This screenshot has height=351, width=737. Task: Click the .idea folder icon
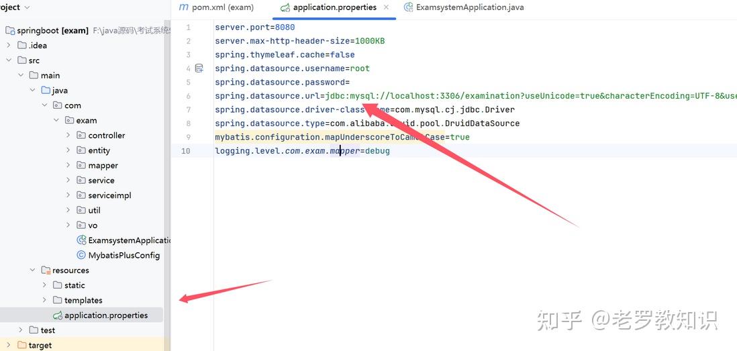click(x=21, y=45)
